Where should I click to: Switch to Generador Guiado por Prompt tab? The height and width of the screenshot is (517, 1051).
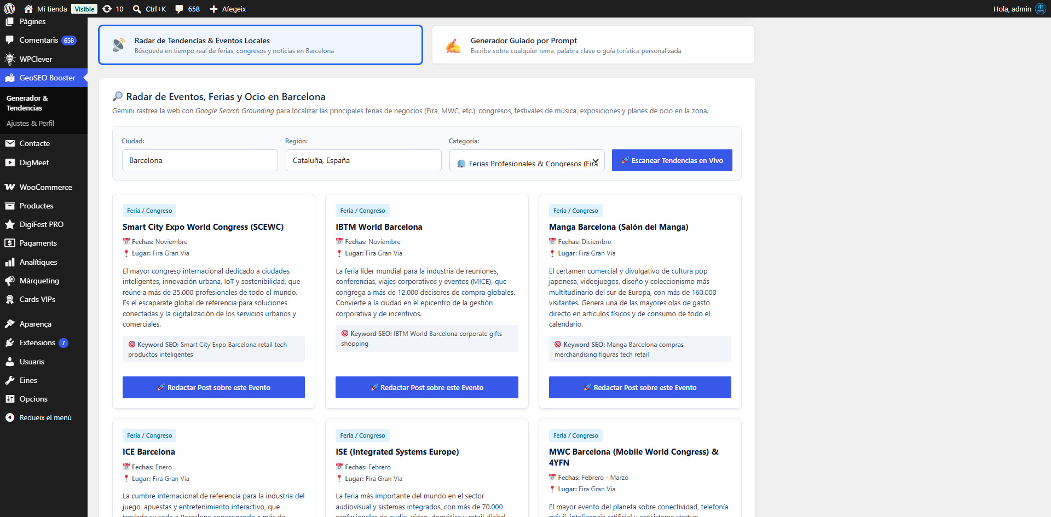593,45
